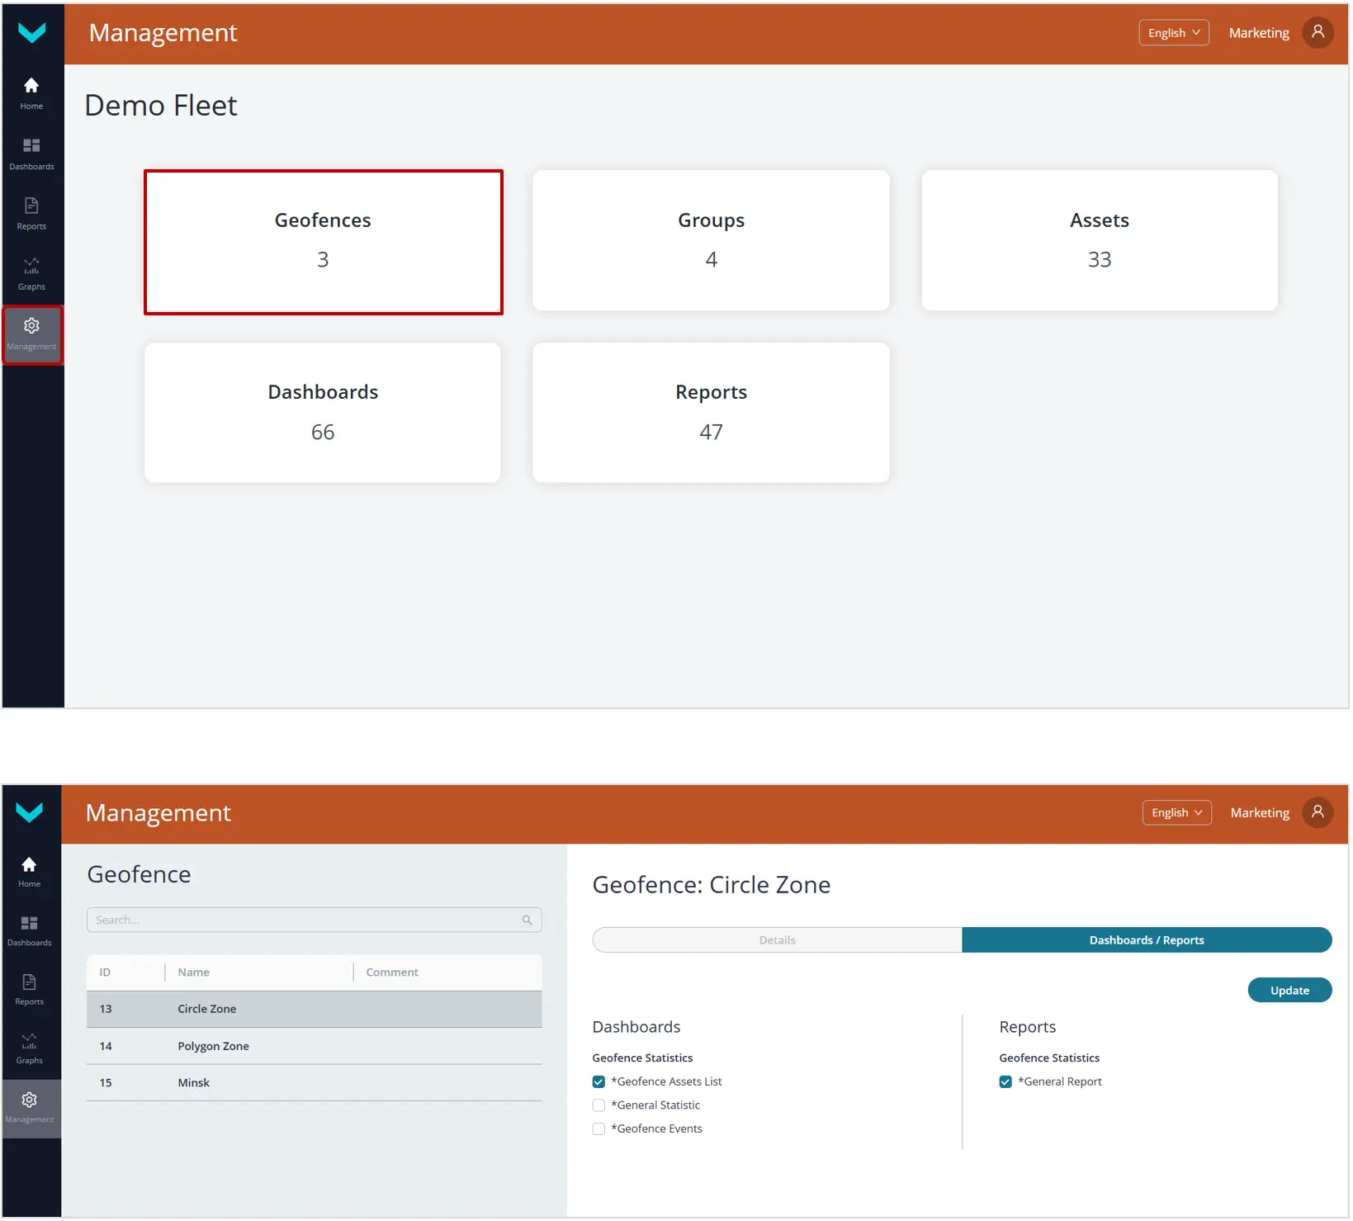
Task: Click into the Geofence Search field
Action: click(305, 920)
